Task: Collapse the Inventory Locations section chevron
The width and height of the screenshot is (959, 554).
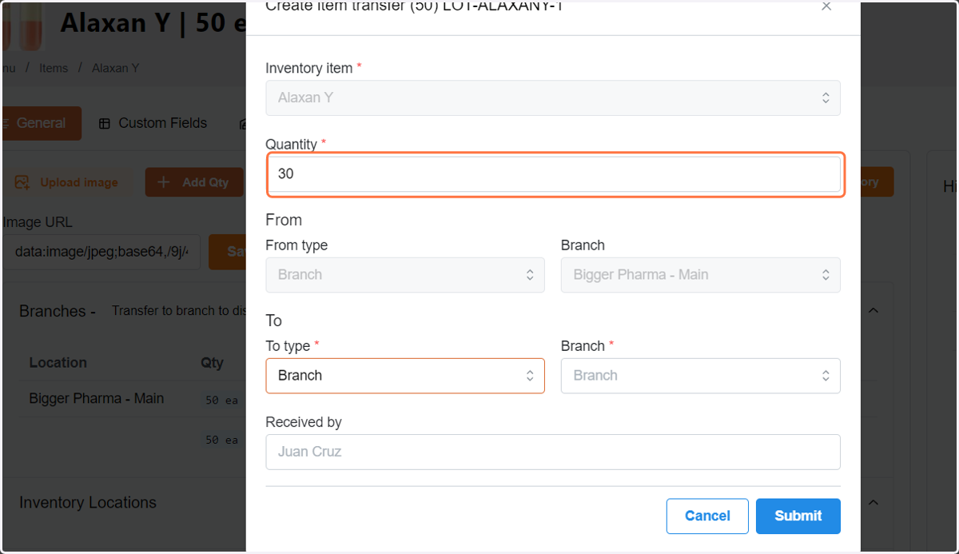Action: pyautogui.click(x=873, y=502)
